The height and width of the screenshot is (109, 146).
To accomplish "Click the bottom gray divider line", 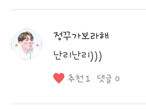I will (79, 104).
